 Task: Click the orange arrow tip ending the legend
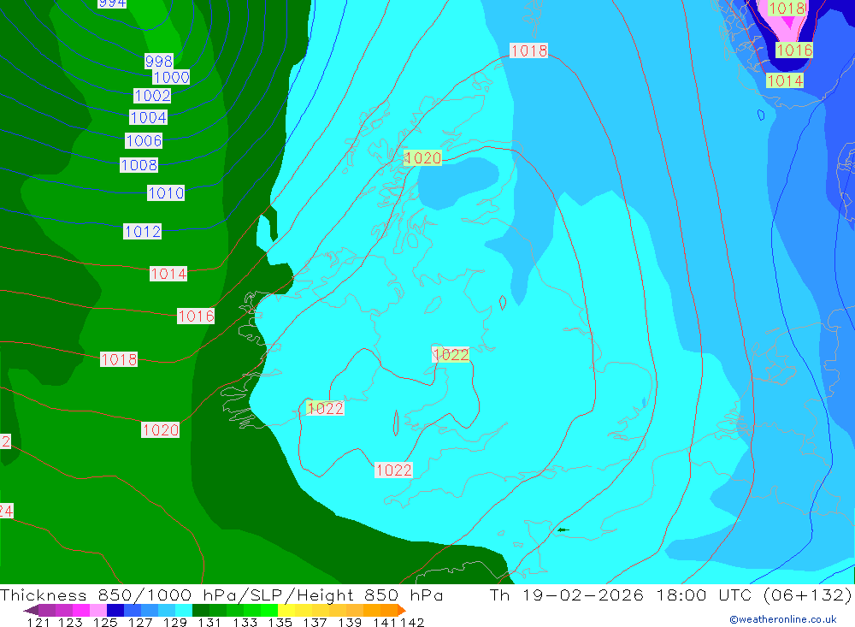(402, 610)
